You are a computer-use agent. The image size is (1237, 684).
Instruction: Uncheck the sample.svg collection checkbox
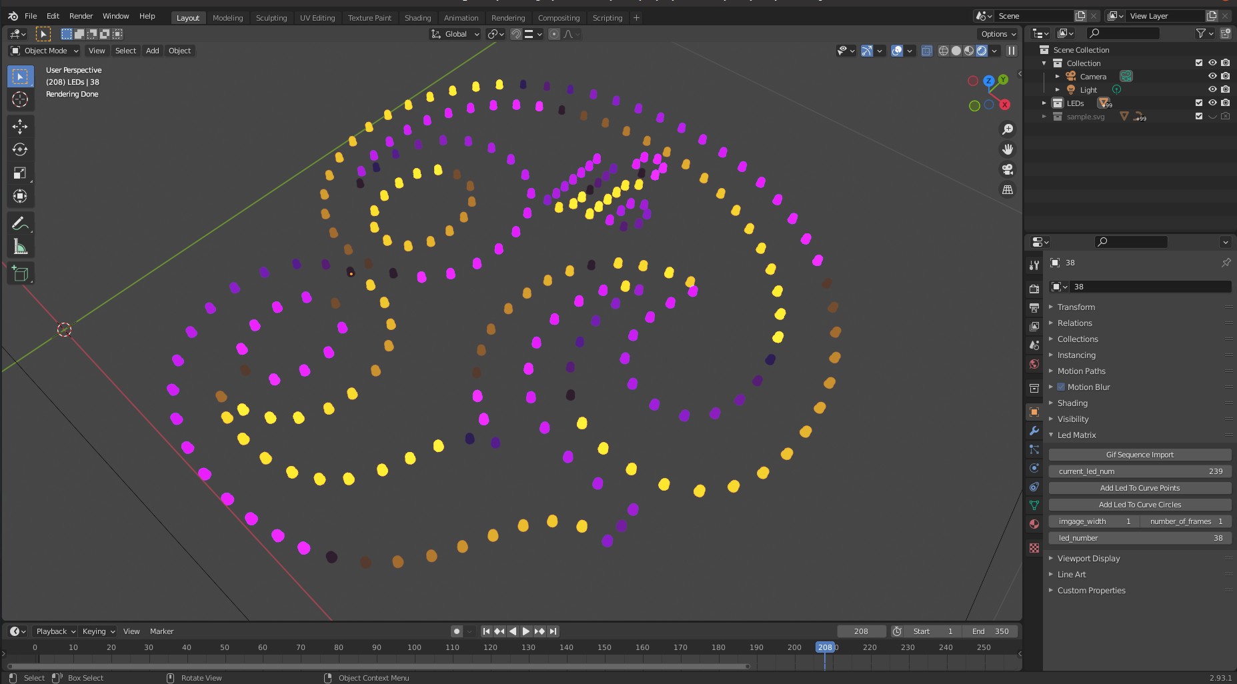1199,116
